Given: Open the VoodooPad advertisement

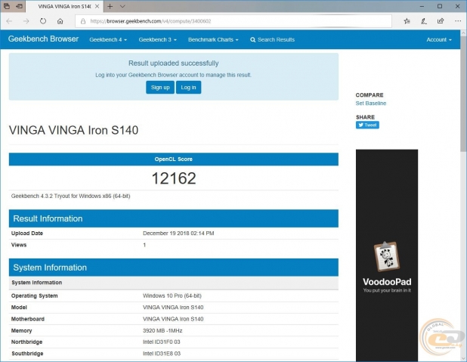Looking at the screenshot, I should (387, 255).
